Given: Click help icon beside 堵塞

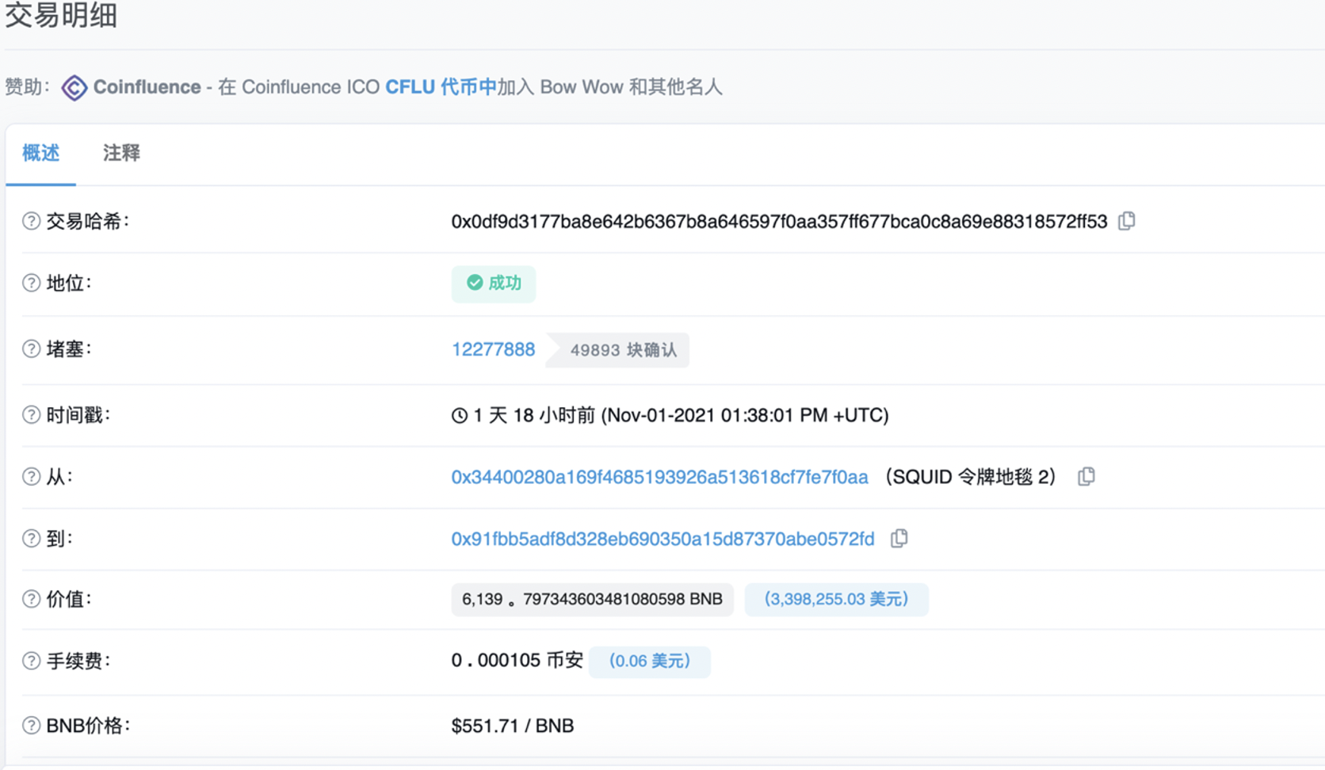Looking at the screenshot, I should (31, 349).
